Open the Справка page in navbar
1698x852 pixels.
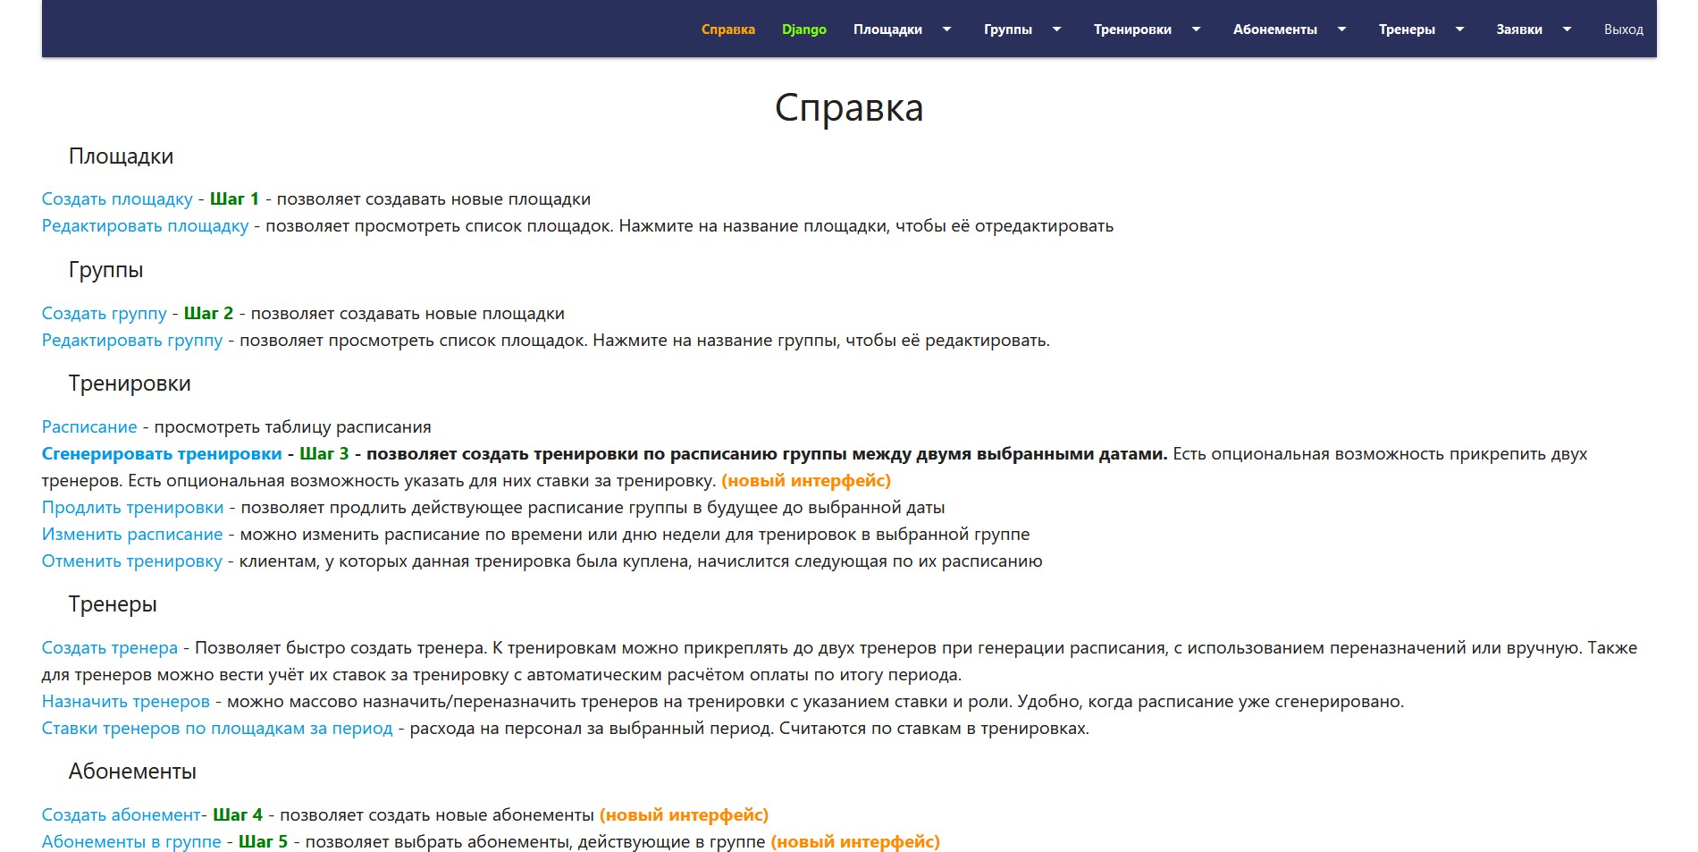[x=727, y=30]
